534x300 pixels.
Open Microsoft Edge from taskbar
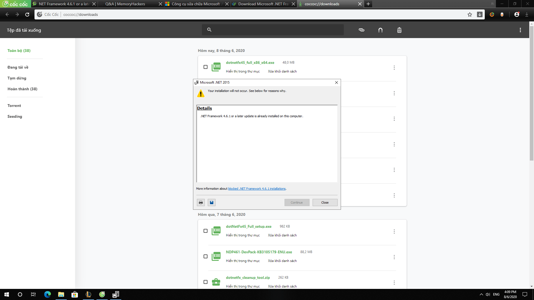tap(48, 294)
